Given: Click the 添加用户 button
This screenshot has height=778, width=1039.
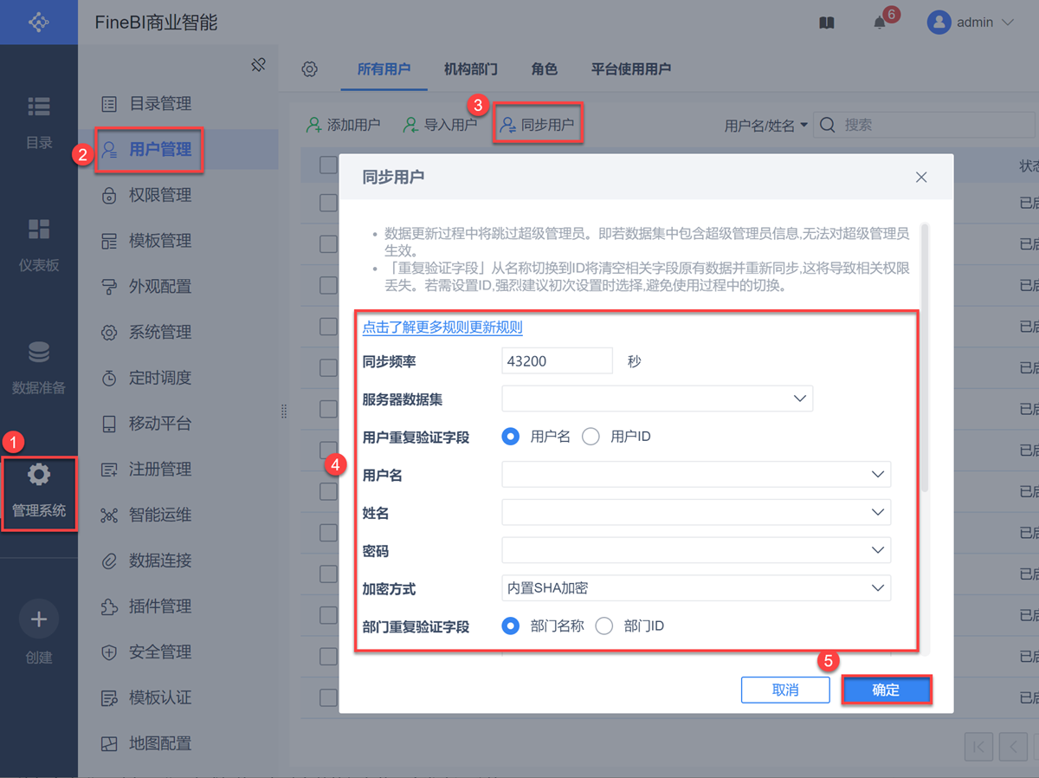Looking at the screenshot, I should (343, 125).
